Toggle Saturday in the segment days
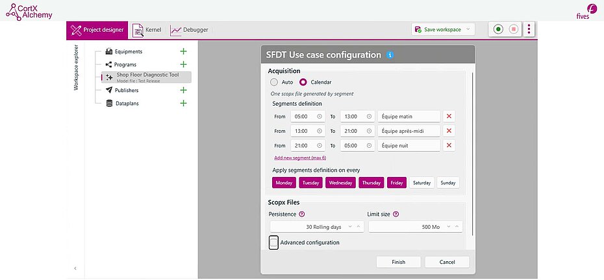Screen dimensions: 604x280 pos(422,183)
